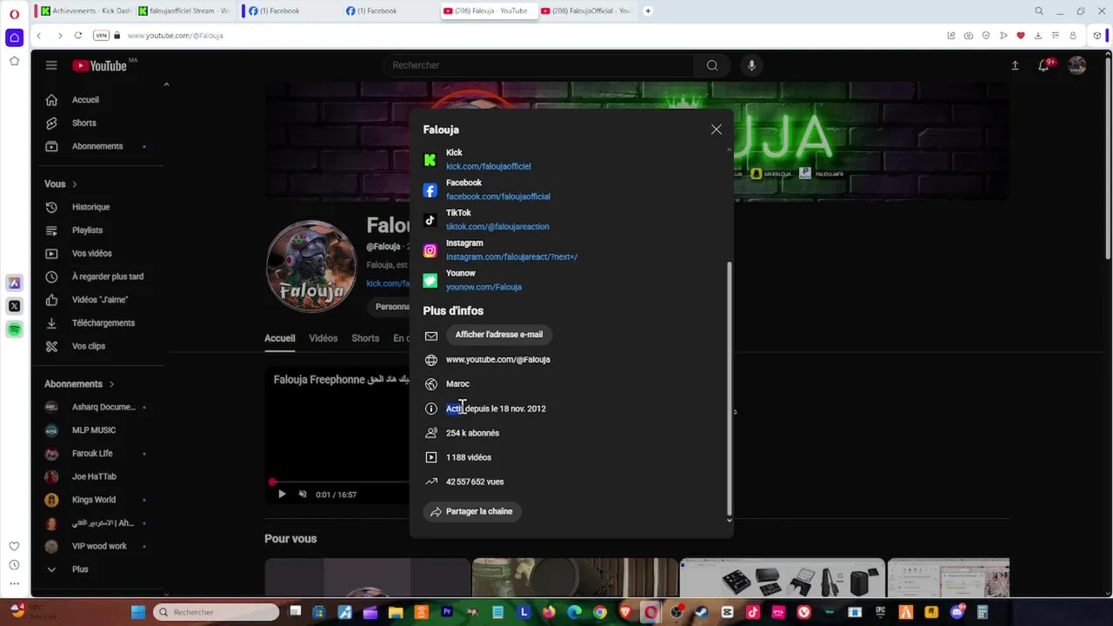Open VIP wood work subscription
This screenshot has height=626, width=1113.
pos(97,546)
